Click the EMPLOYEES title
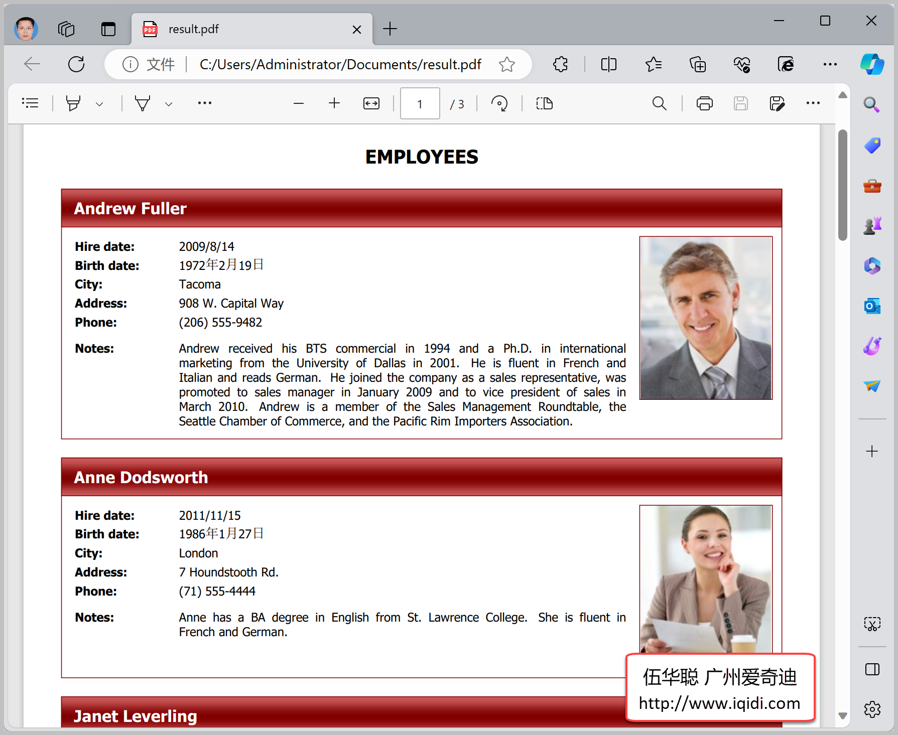Screen dimensions: 898x735 click(x=422, y=157)
